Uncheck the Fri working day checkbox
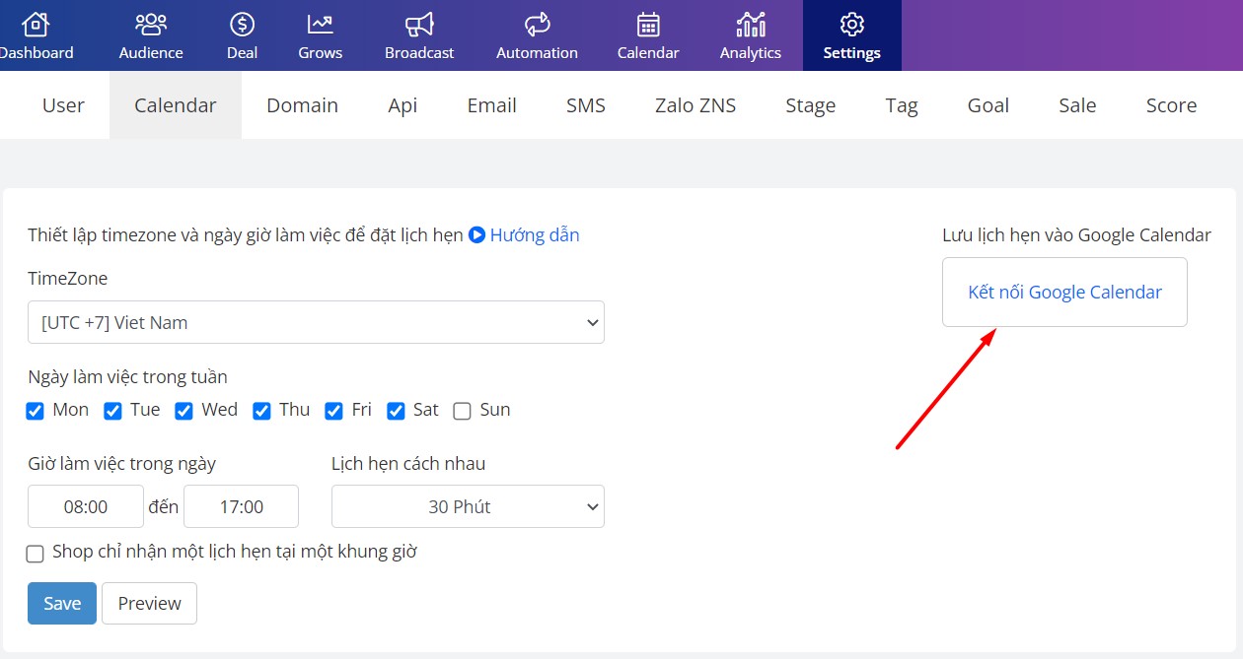This screenshot has width=1243, height=659. [x=333, y=411]
